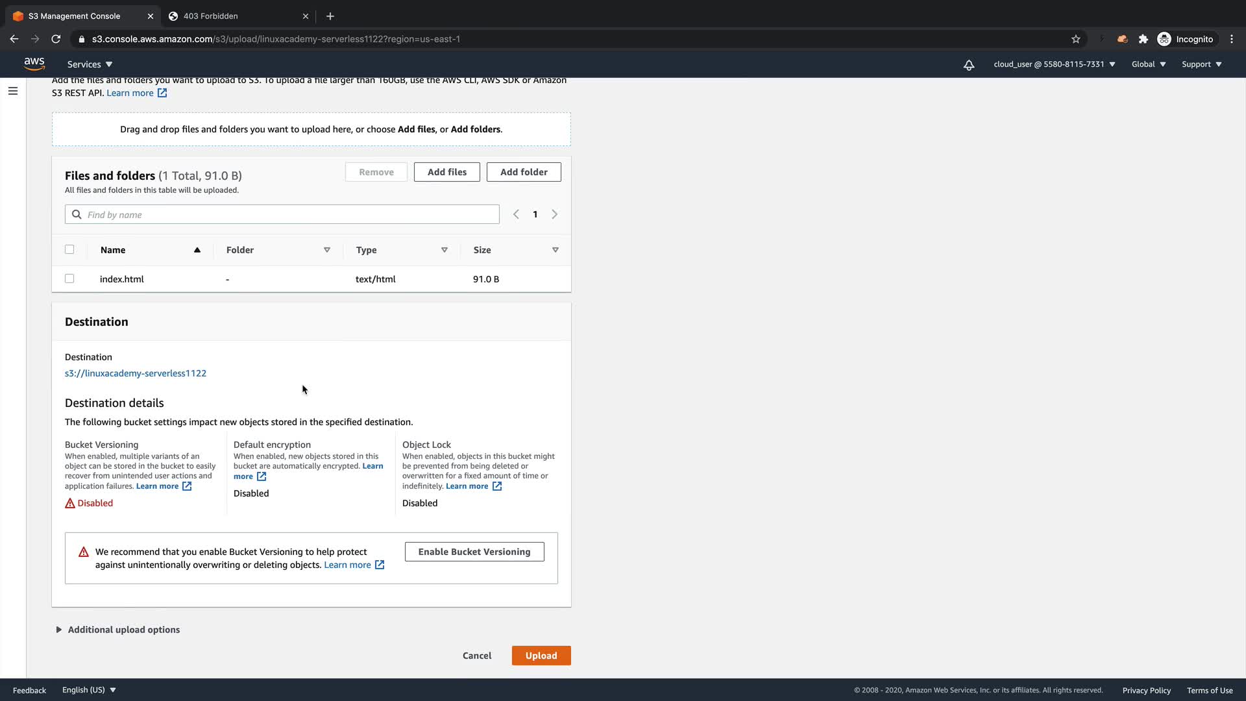Click Enable Bucket Versioning button

click(474, 552)
